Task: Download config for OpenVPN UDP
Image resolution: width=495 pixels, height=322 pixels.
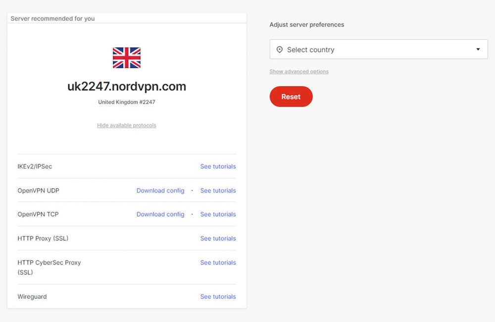Action: pyautogui.click(x=160, y=191)
